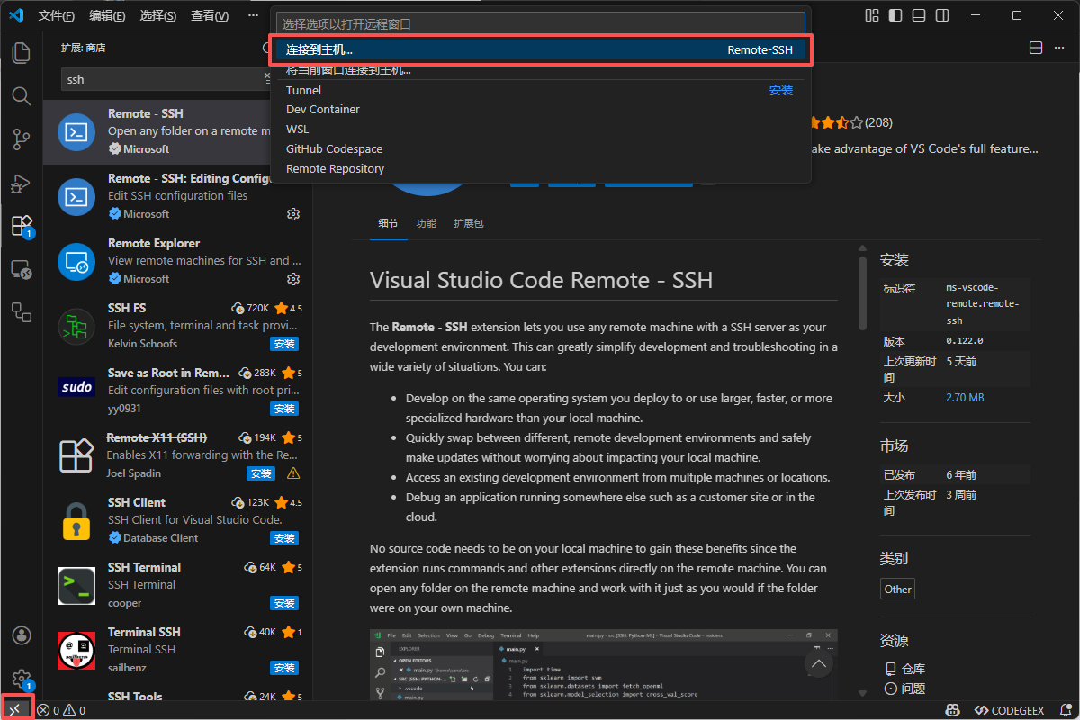
Task: Click the Other category tag
Action: click(x=897, y=589)
